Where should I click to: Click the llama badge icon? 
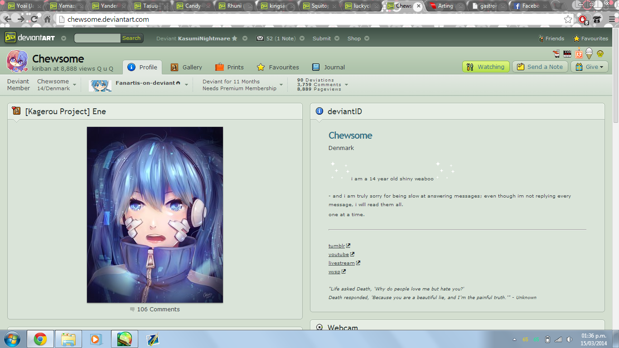(556, 54)
